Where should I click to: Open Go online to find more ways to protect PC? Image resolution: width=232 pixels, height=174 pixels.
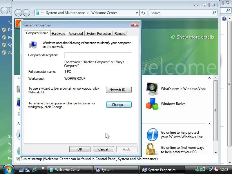point(182,150)
